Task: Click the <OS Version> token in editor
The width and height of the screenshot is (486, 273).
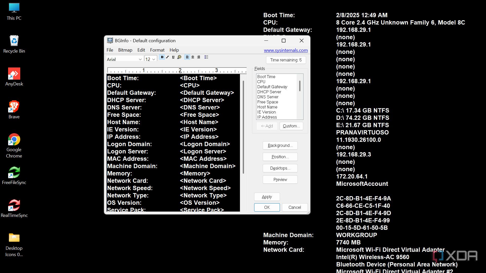Action: pyautogui.click(x=200, y=203)
